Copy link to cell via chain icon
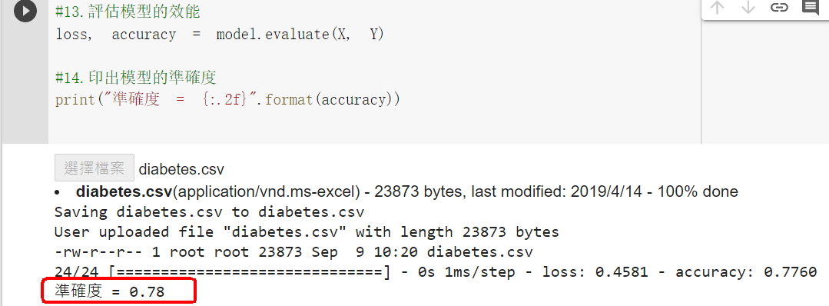Image resolution: width=829 pixels, height=306 pixels. (779, 8)
